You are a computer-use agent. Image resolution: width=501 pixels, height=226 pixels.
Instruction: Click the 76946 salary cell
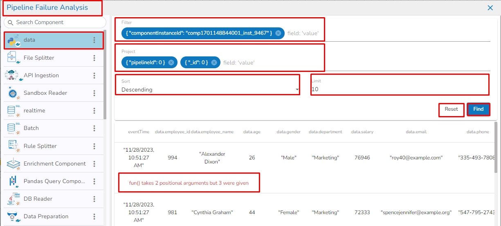[362, 158]
